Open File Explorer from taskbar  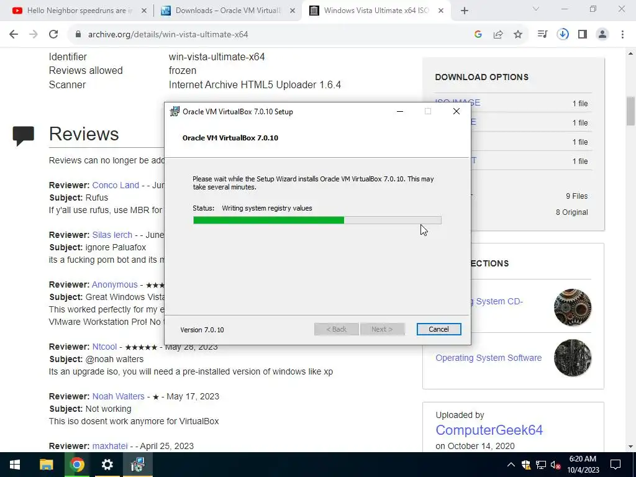coord(46,465)
